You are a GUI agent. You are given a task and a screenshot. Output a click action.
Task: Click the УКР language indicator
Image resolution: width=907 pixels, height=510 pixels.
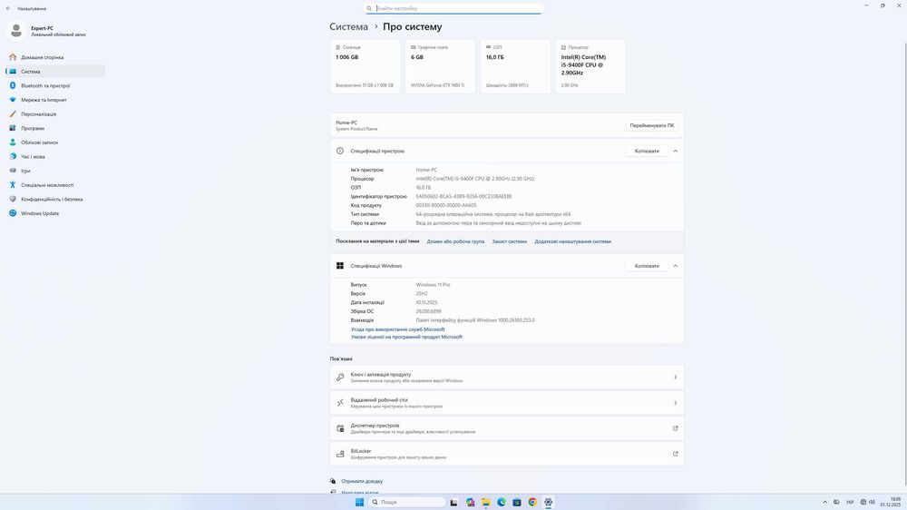(851, 502)
